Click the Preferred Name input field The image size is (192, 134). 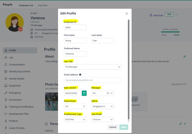coord(75,54)
